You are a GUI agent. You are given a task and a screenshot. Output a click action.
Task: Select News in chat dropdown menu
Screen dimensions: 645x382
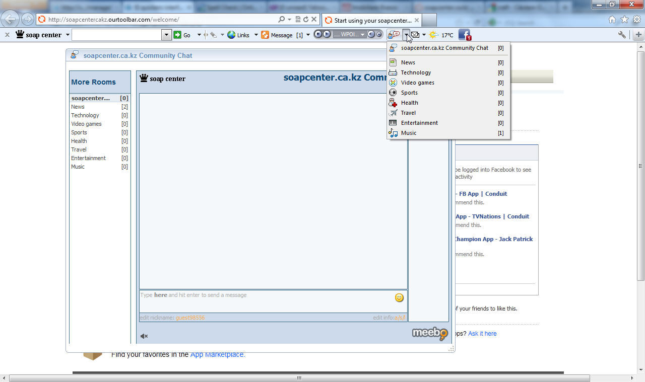pyautogui.click(x=448, y=62)
